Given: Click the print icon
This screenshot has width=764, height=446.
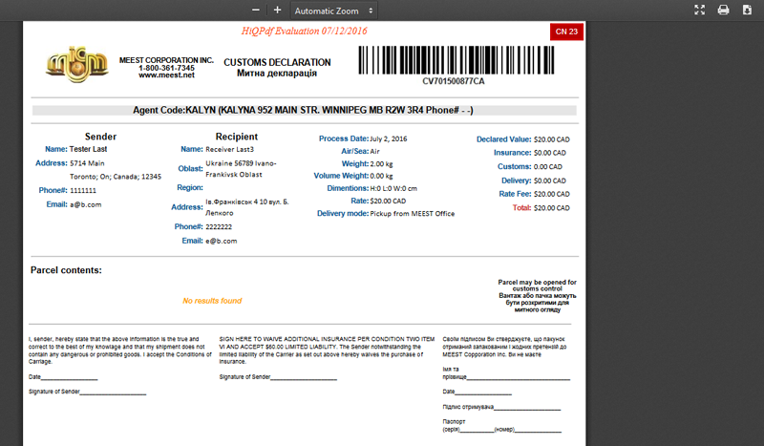Looking at the screenshot, I should click(724, 10).
